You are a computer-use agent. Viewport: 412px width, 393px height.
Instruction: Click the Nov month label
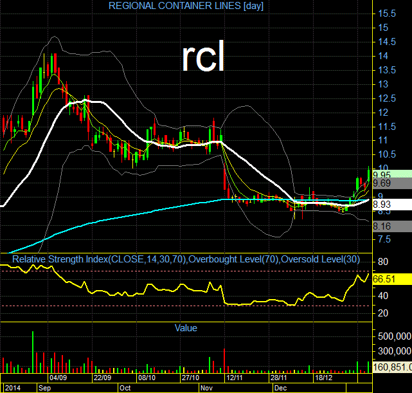(206, 388)
